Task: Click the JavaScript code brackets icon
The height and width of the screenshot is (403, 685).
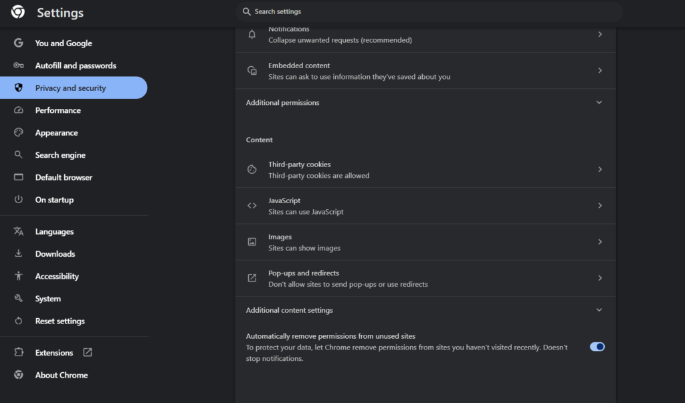Action: pyautogui.click(x=252, y=205)
